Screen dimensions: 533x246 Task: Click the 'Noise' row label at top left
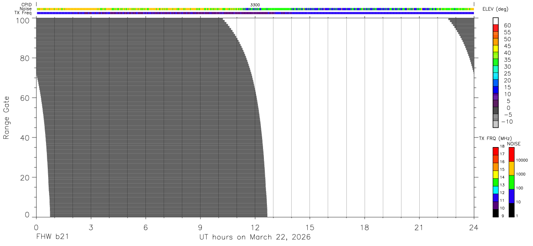click(x=26, y=9)
